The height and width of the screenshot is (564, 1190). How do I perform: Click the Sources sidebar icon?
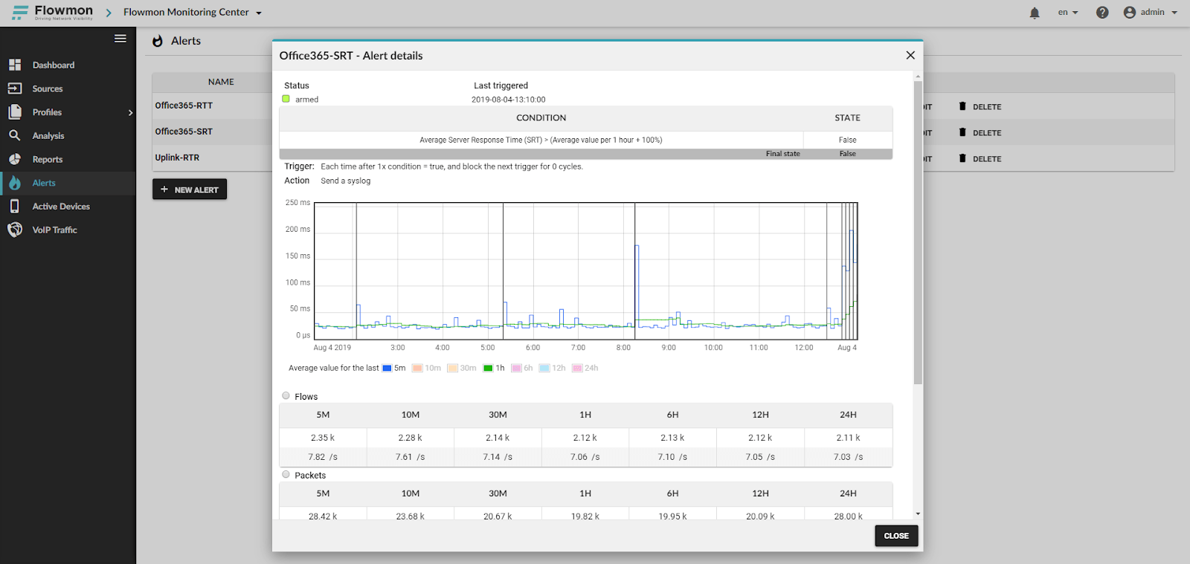pyautogui.click(x=15, y=88)
